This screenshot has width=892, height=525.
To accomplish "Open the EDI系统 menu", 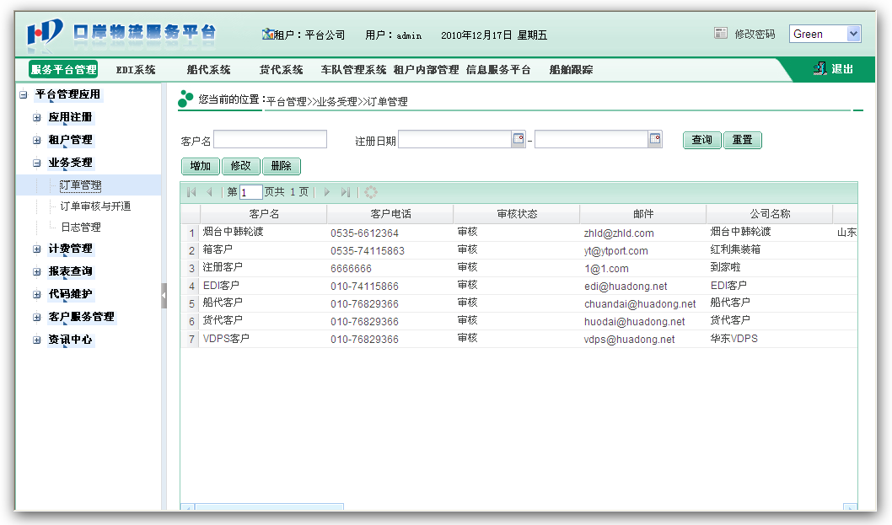I will 135,69.
